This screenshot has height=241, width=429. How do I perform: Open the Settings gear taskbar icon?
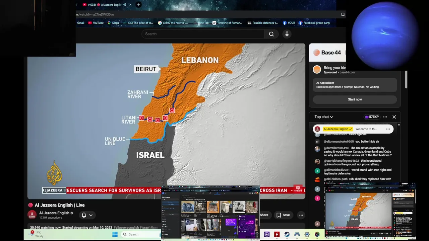[307, 234]
